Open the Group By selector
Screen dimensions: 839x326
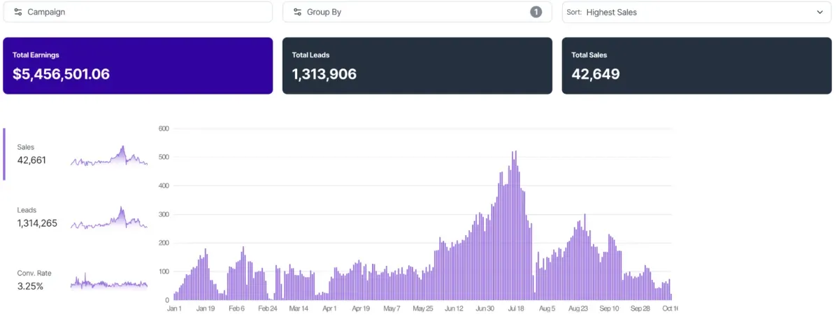413,12
